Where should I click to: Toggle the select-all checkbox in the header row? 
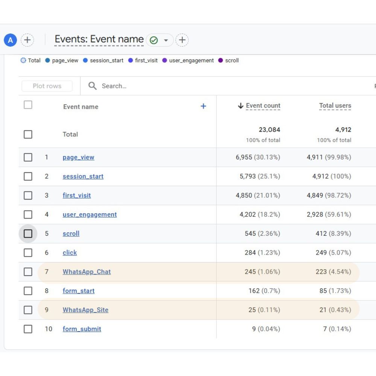(x=28, y=105)
